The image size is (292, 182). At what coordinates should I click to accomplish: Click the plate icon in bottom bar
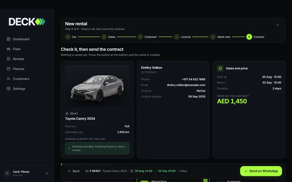[x=87, y=171]
